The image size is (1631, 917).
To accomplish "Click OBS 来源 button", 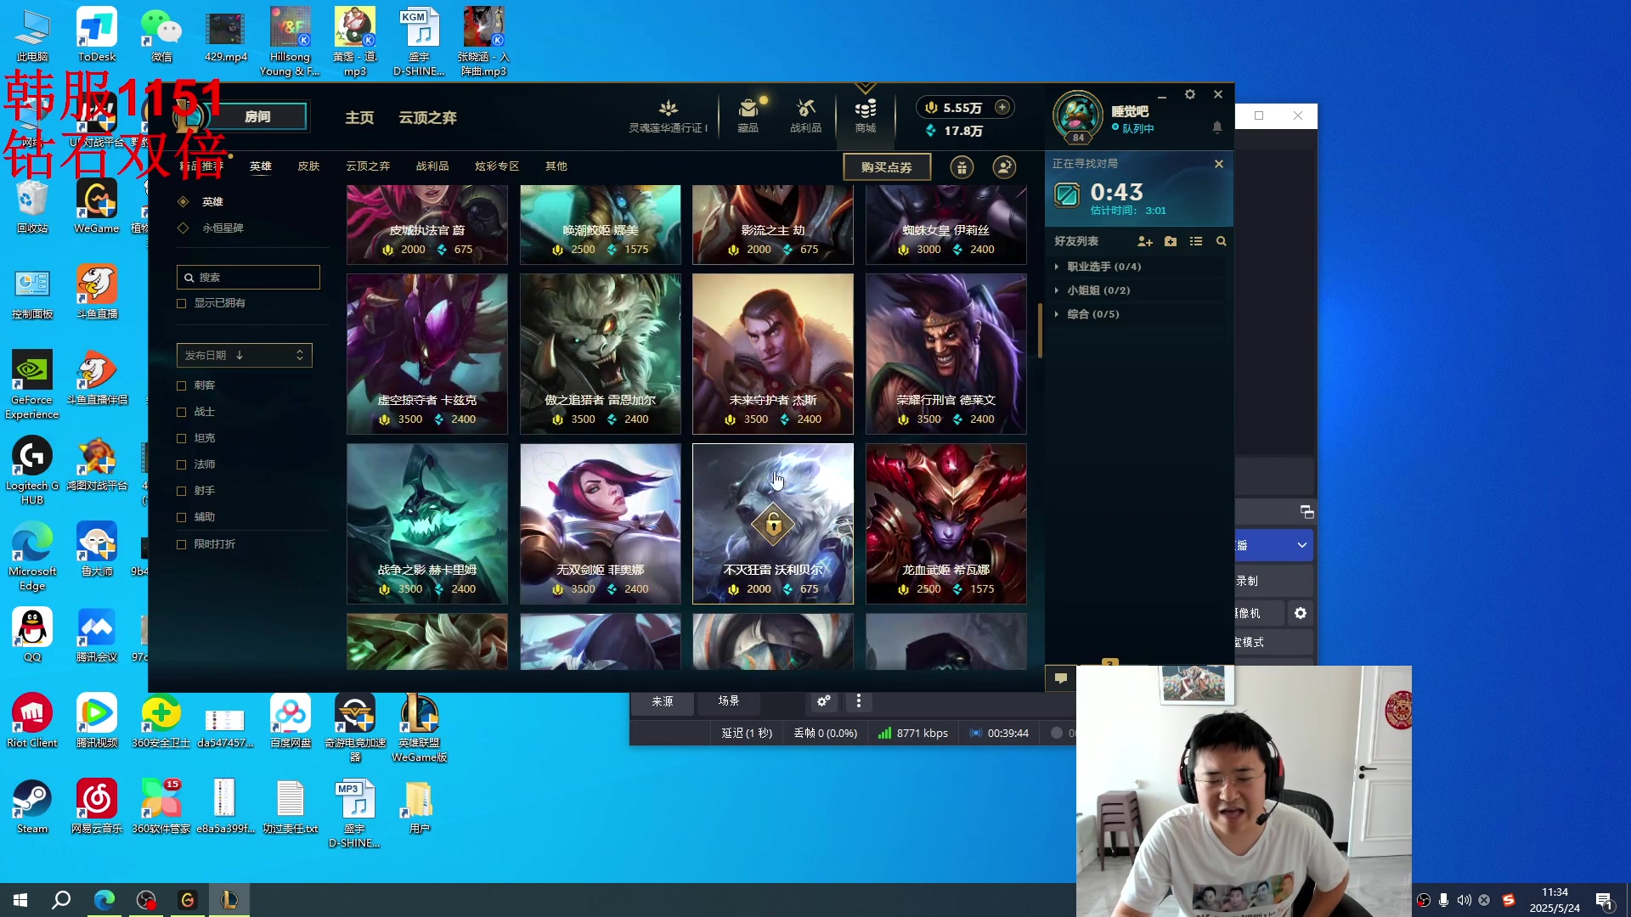I will coord(663,701).
